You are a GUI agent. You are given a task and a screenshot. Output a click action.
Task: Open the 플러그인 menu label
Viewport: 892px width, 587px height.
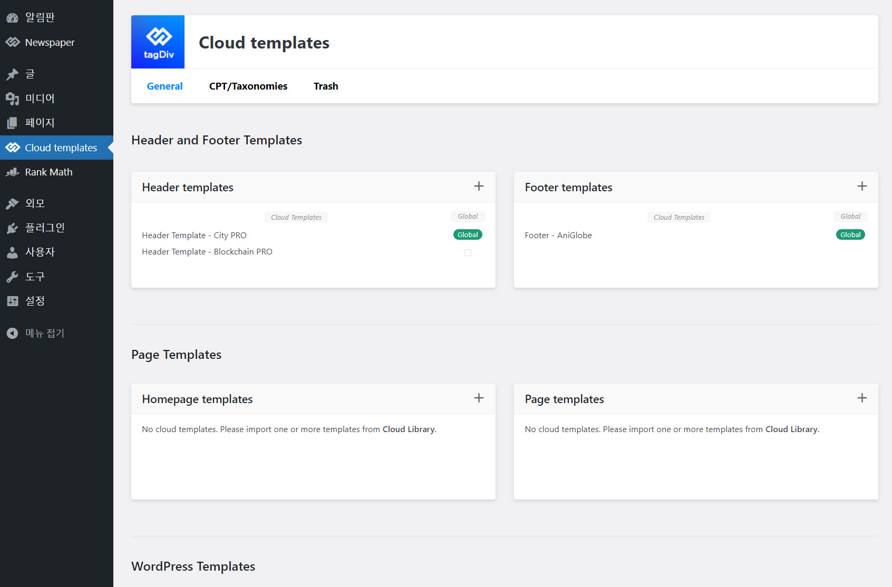click(45, 228)
